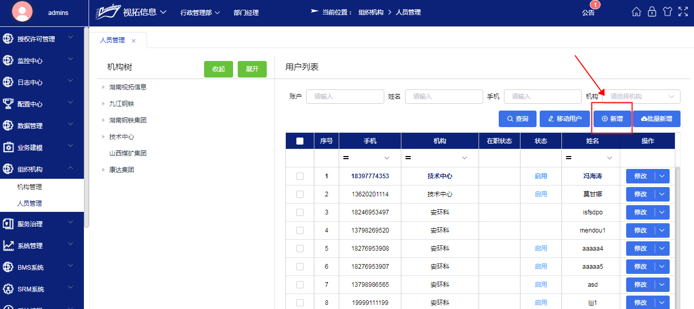Click globe icon beside BMS系统

click(8, 267)
